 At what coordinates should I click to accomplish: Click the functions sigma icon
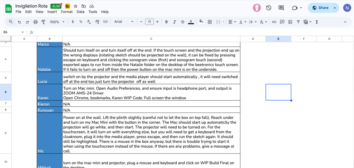pos(316,22)
